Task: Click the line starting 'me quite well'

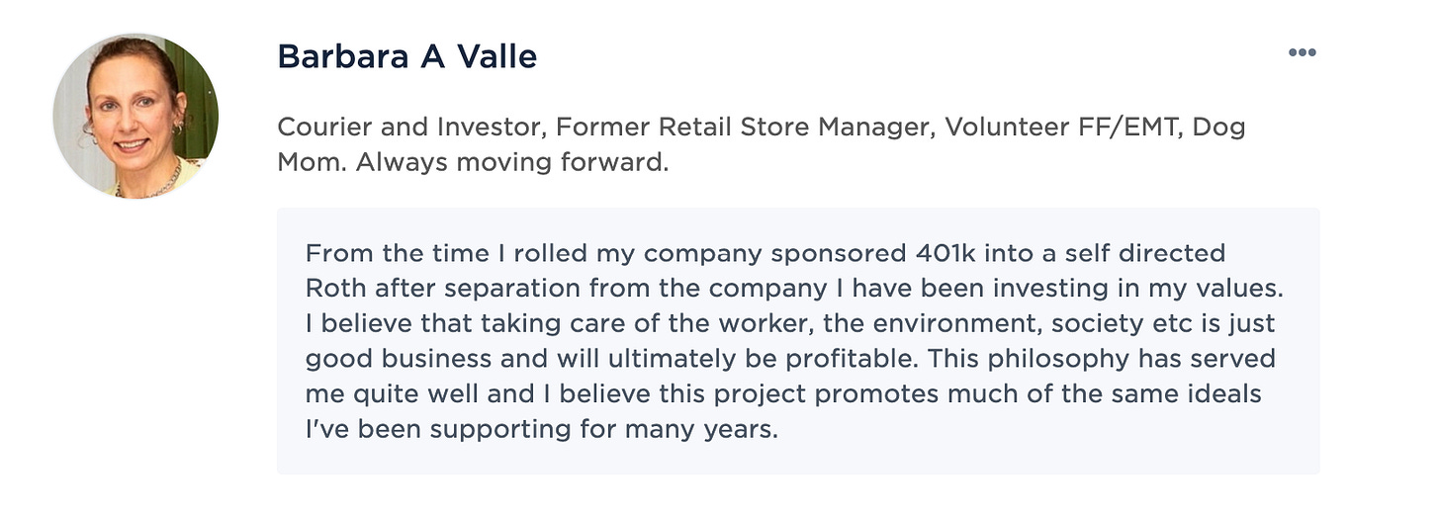Action: point(782,393)
